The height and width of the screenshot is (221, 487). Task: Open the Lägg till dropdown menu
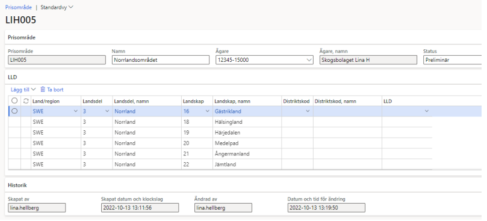pyautogui.click(x=23, y=90)
